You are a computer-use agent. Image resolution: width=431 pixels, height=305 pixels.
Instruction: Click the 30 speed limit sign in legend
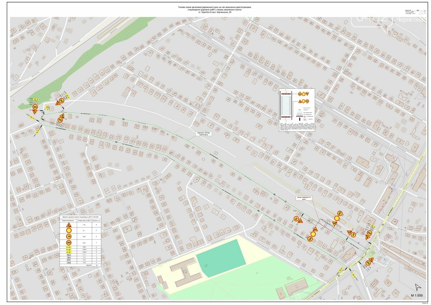69,236
